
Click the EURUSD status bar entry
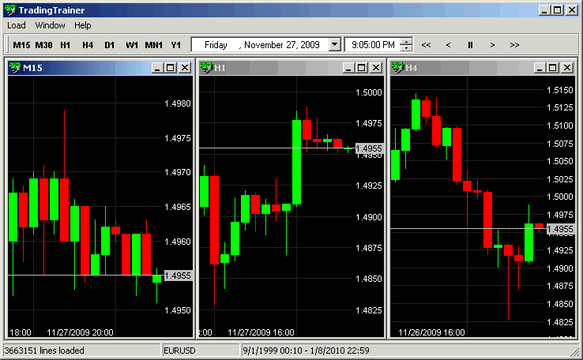[200, 351]
